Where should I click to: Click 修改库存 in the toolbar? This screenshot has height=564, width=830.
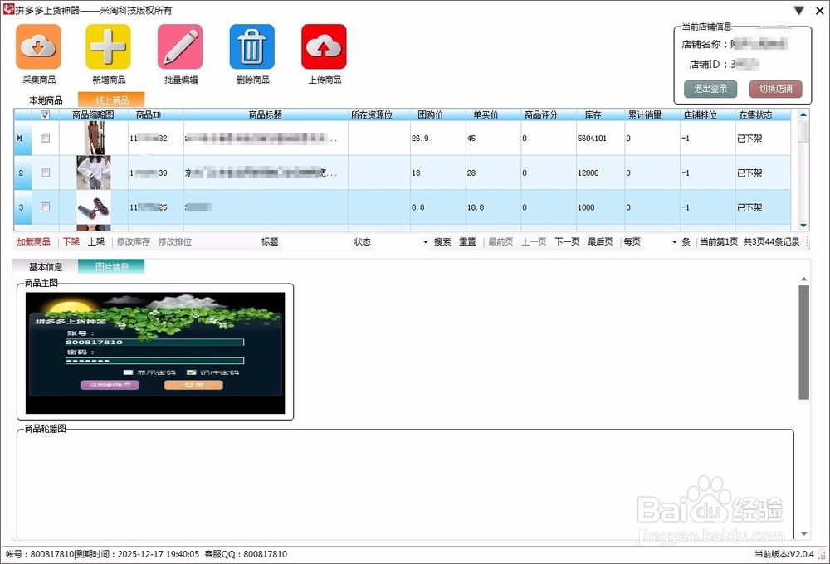[134, 242]
